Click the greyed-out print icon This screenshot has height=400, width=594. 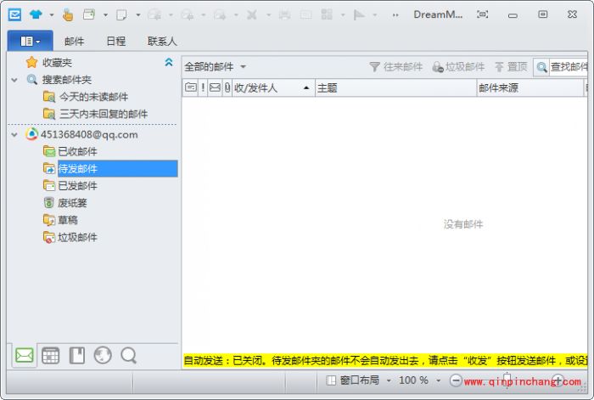tap(284, 14)
